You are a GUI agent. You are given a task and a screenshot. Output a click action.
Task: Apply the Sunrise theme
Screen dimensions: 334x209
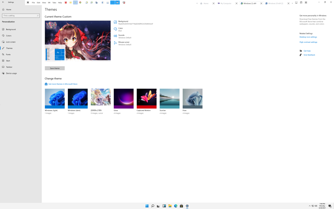click(x=170, y=99)
